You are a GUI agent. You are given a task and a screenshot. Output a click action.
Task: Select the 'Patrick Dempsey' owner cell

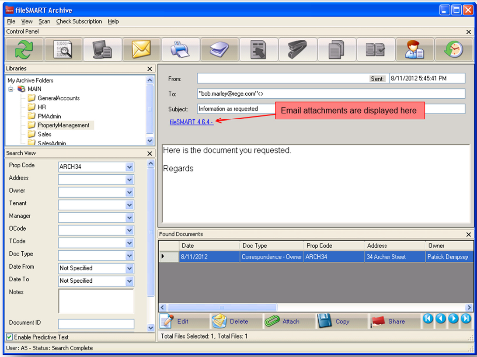point(449,257)
